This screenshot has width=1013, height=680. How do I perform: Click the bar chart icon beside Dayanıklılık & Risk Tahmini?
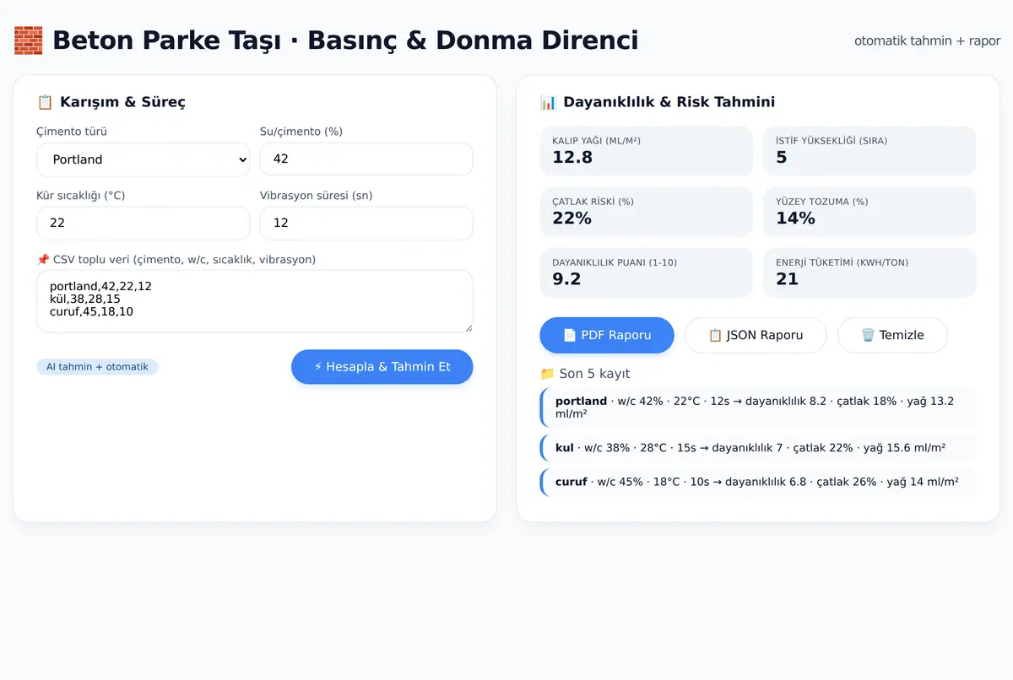[x=548, y=102]
